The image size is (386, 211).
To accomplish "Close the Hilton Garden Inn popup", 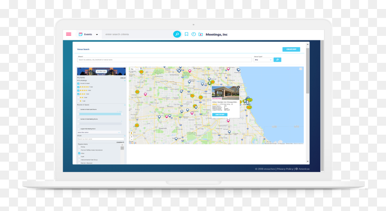I will tap(238, 87).
